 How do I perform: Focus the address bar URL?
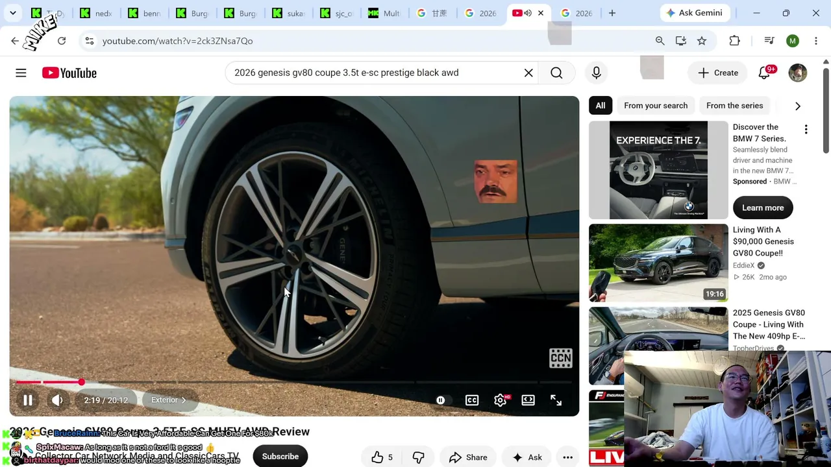[x=177, y=41]
